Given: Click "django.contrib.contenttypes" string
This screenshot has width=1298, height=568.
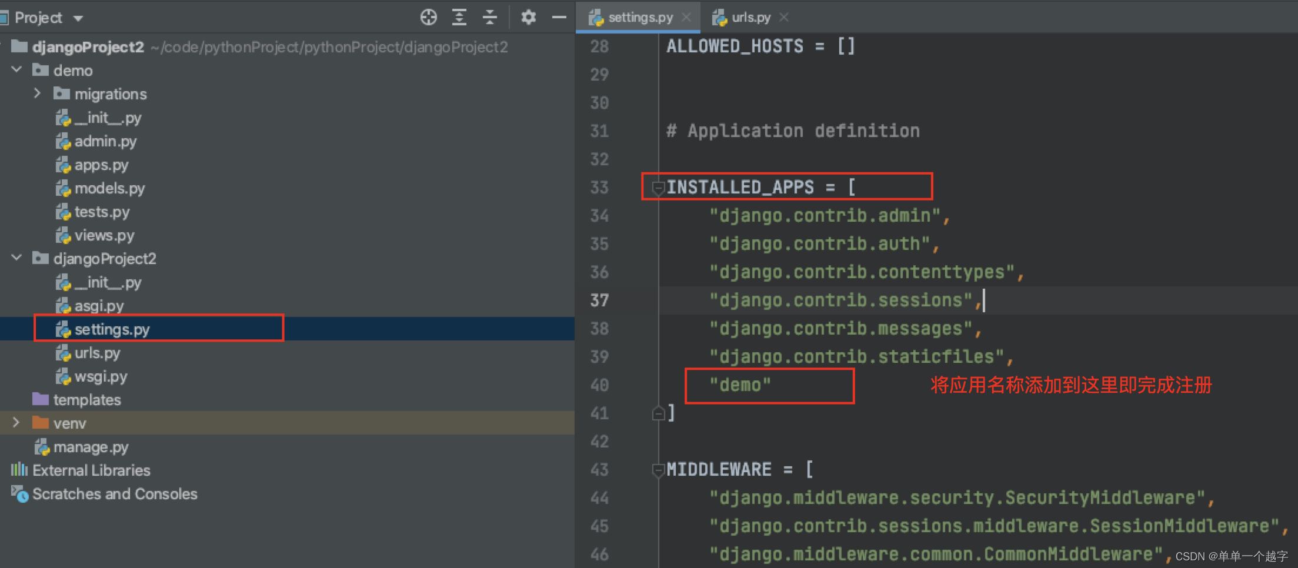Looking at the screenshot, I should [x=862, y=272].
